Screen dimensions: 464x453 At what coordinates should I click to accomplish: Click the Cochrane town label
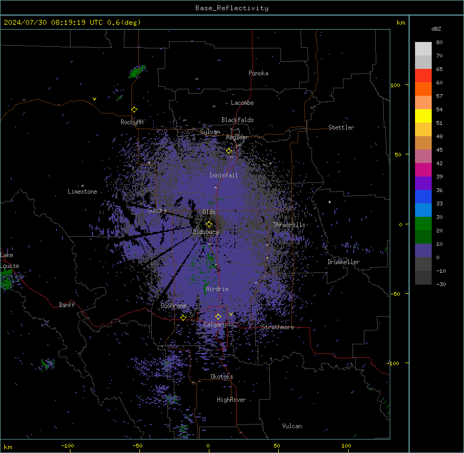pyautogui.click(x=173, y=306)
